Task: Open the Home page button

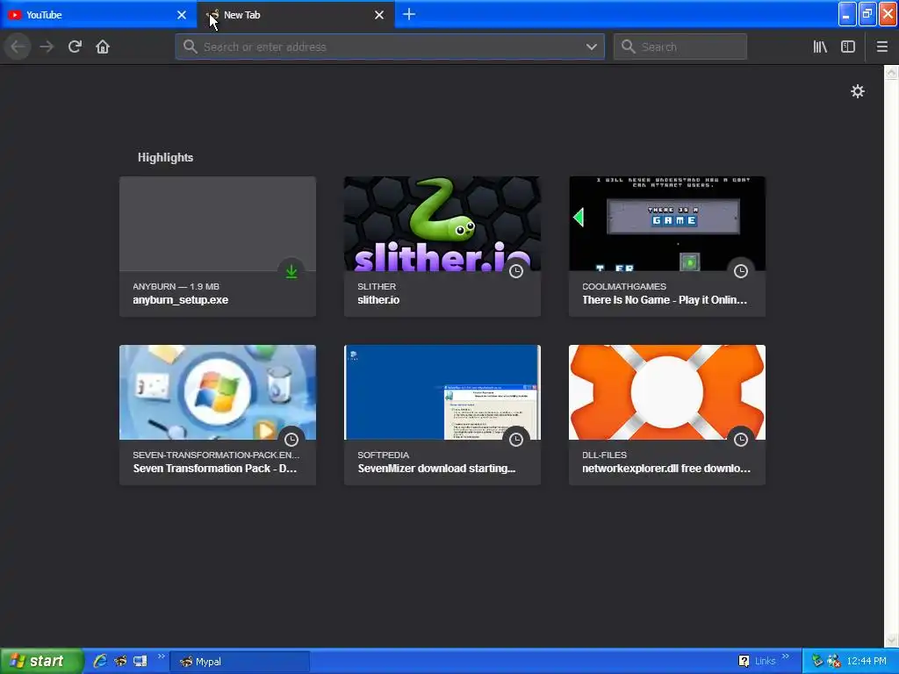Action: [x=103, y=47]
